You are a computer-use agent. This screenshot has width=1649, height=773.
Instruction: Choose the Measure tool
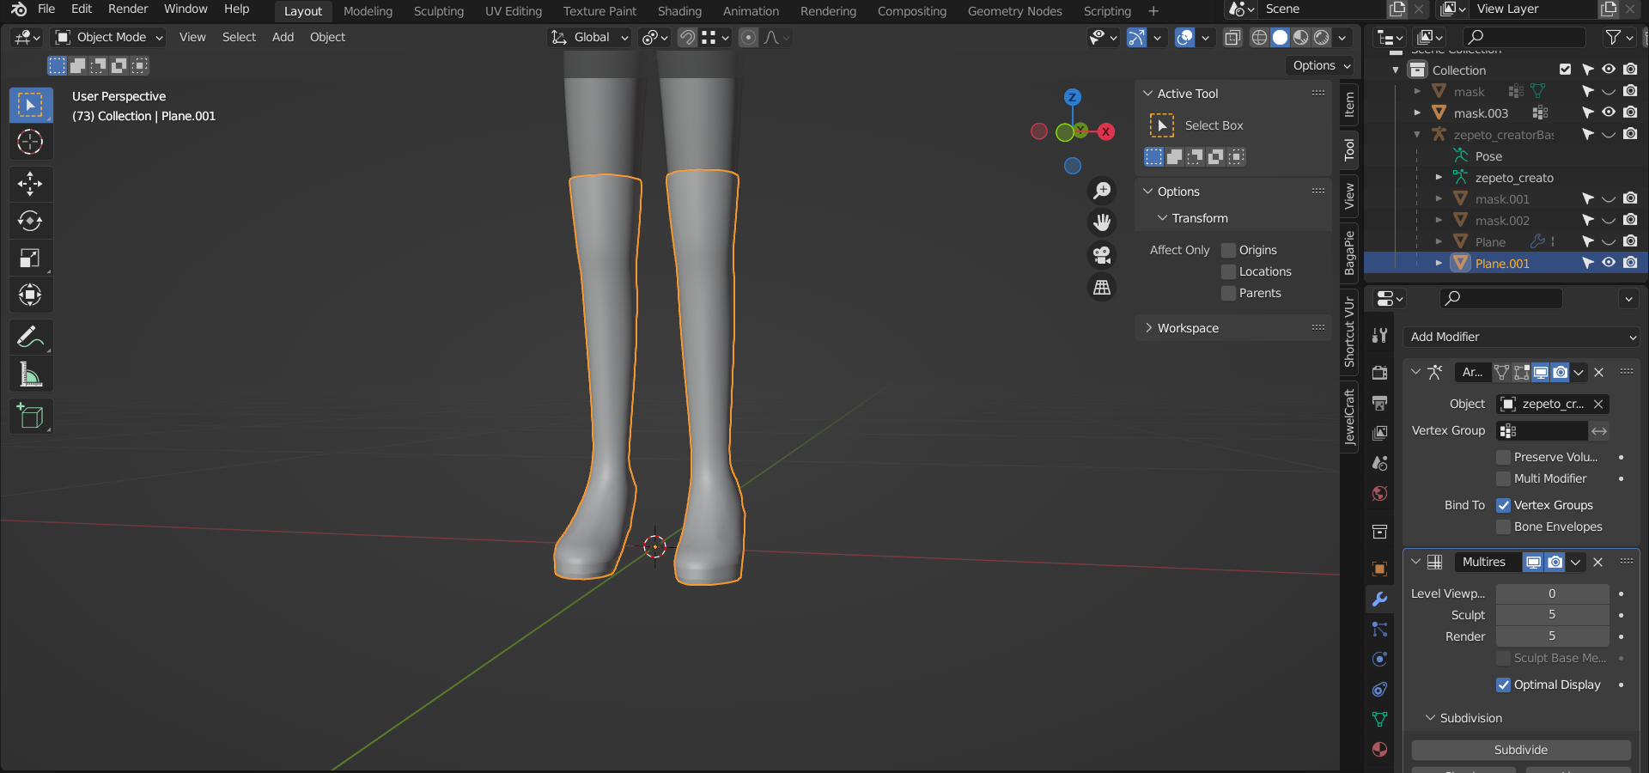pos(30,375)
